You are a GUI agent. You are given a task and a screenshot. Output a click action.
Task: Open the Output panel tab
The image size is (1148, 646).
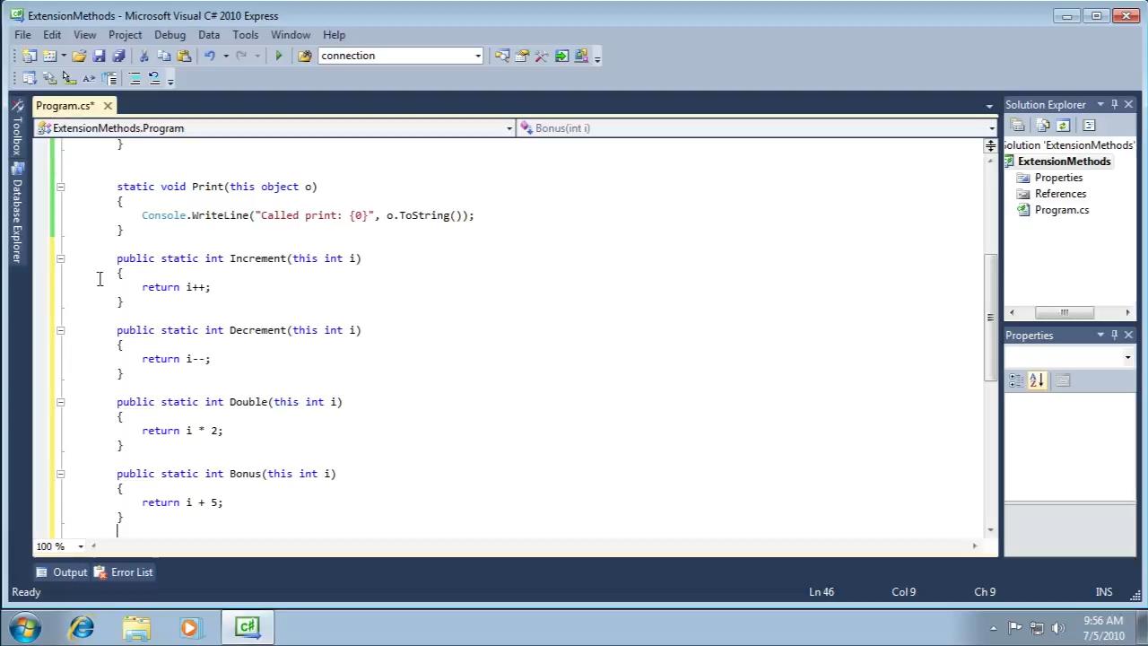[x=62, y=572]
